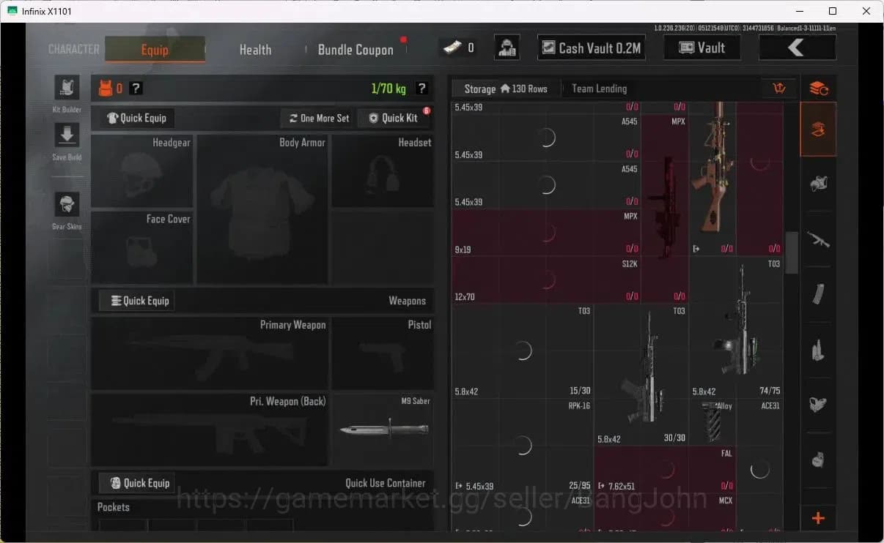This screenshot has height=543, width=884.
Task: Click the Save Build icon
Action: pyautogui.click(x=67, y=135)
